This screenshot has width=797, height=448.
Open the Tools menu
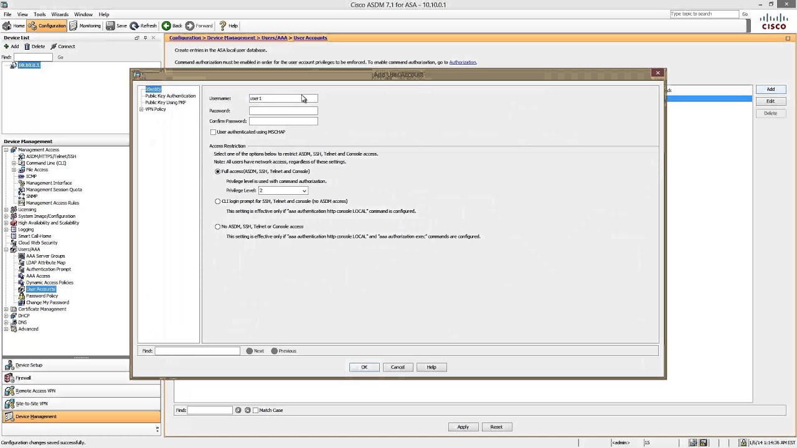pos(39,14)
